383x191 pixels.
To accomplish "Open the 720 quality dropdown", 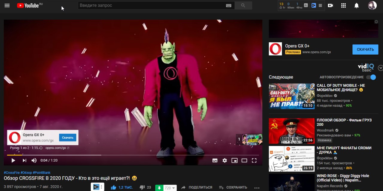I will click(x=170, y=188).
